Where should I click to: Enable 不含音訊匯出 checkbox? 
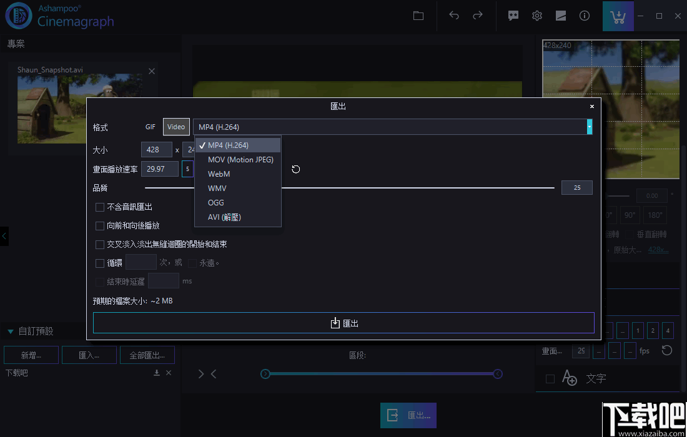(100, 207)
